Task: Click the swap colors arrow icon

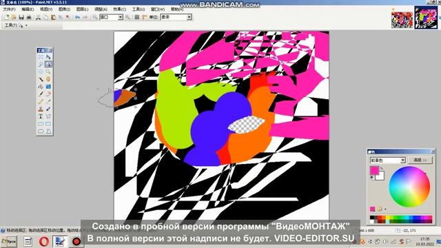Action: point(382,168)
